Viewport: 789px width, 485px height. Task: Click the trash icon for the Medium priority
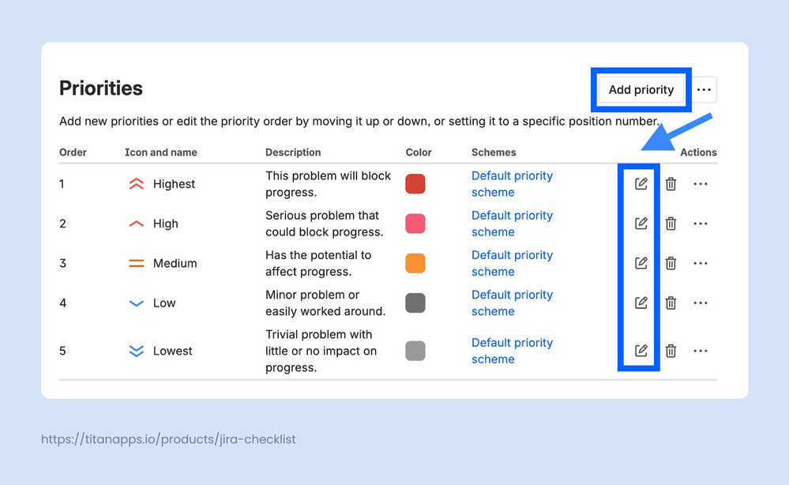[x=671, y=263]
